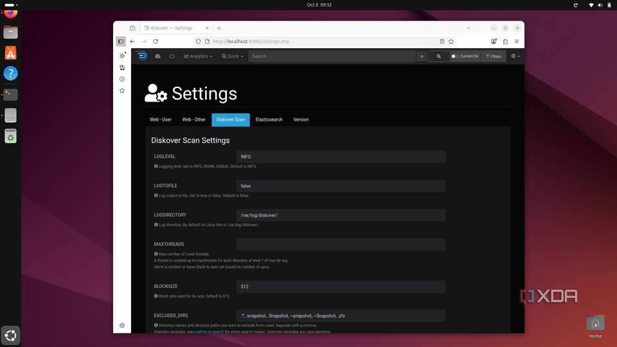This screenshot has width=617, height=347.
Task: Edit the EXCLUDES_DIRS input field
Action: pos(341,316)
